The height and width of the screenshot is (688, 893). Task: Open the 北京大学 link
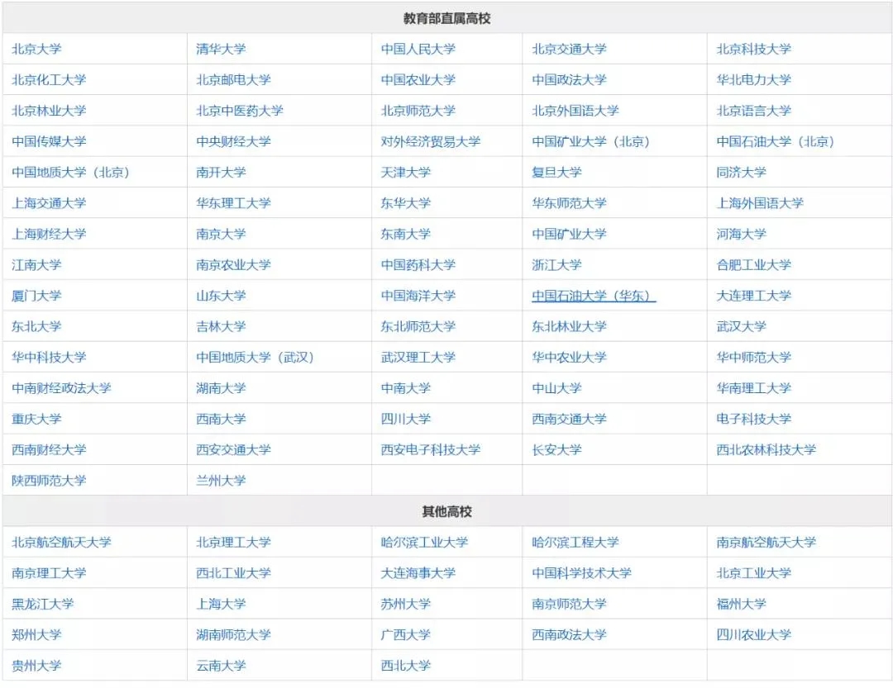(36, 49)
